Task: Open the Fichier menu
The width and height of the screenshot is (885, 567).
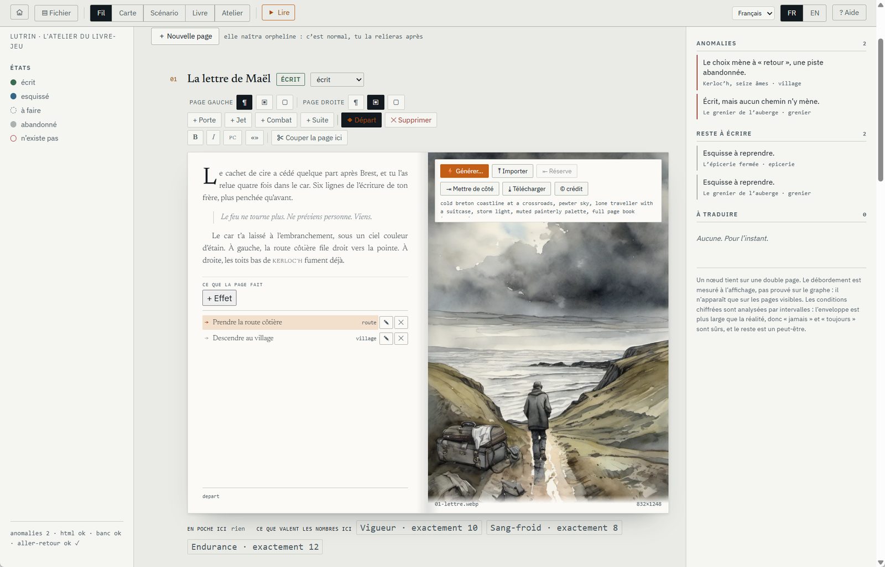Action: click(56, 13)
